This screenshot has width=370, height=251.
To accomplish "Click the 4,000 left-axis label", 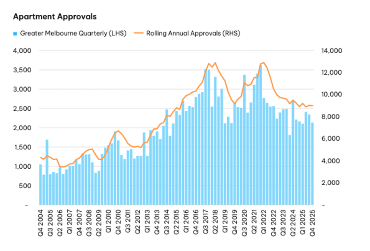I will (22, 50).
